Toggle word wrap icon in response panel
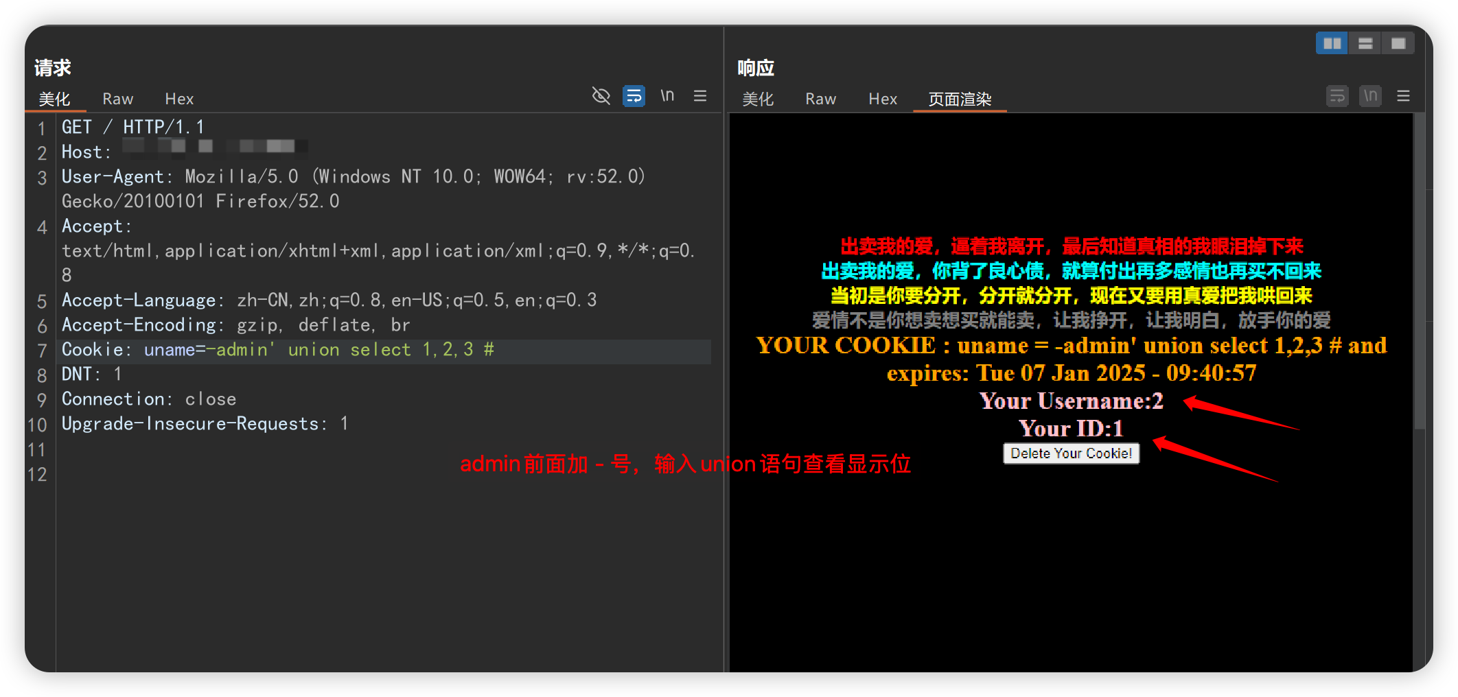 point(1337,96)
